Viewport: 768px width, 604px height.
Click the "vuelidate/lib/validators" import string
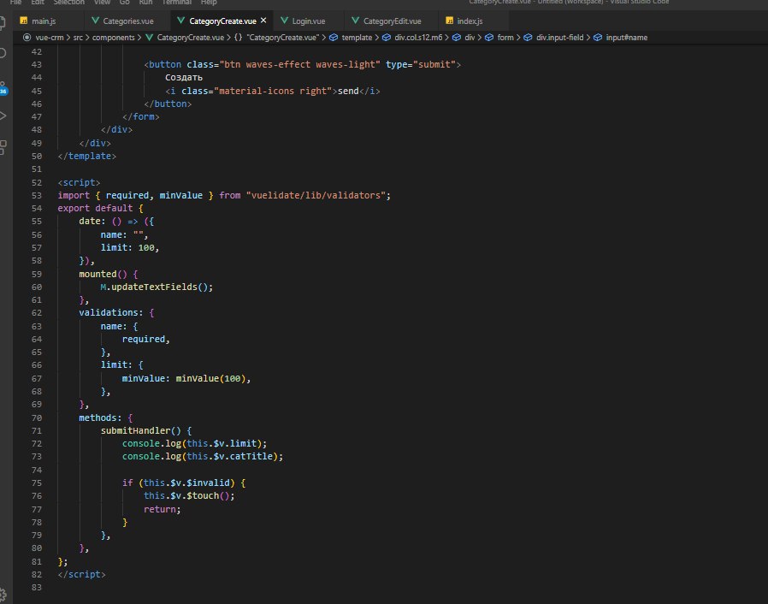[316, 195]
